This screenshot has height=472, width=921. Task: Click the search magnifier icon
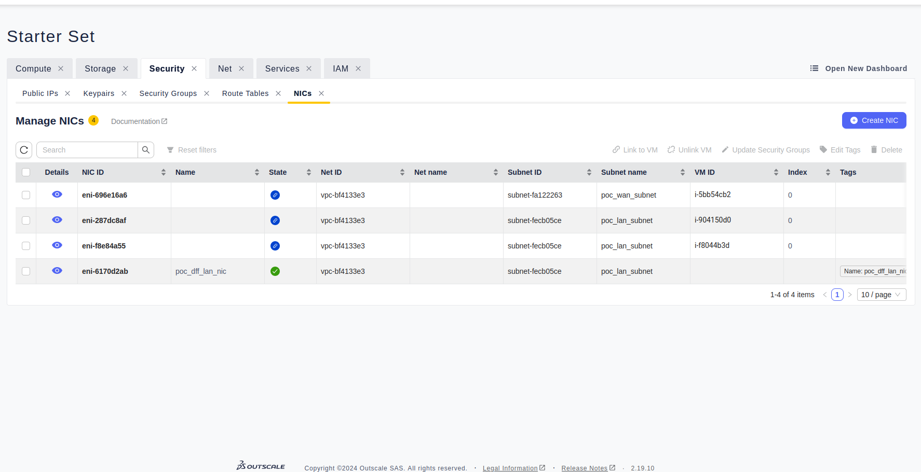[146, 150]
